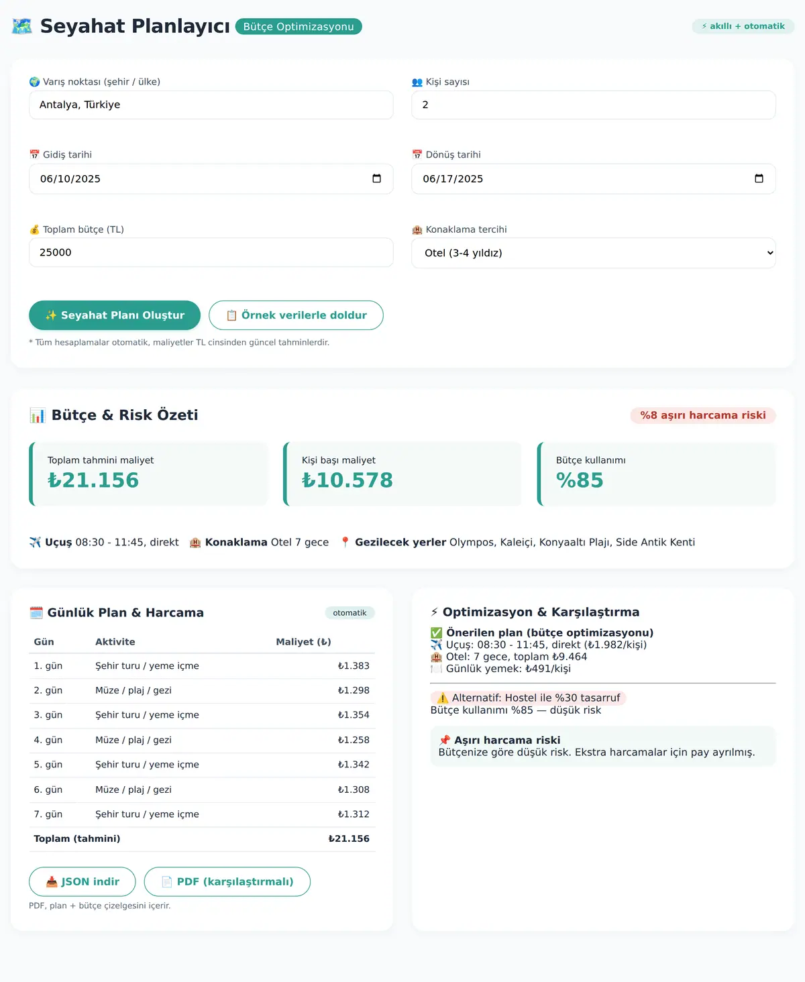Viewport: 805px width, 982px height.
Task: Click the otomatik tag in Günlük Plan
Action: (x=350, y=612)
